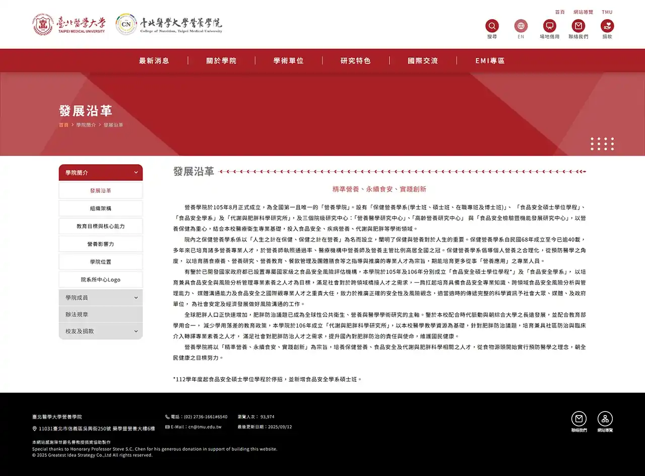
Task: Select 發展沿革 in the sidebar
Action: click(x=100, y=190)
